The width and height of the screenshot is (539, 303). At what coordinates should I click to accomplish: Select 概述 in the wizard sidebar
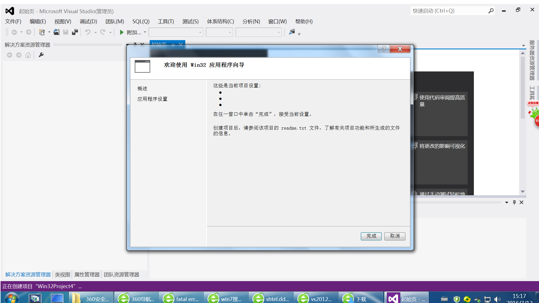(142, 89)
